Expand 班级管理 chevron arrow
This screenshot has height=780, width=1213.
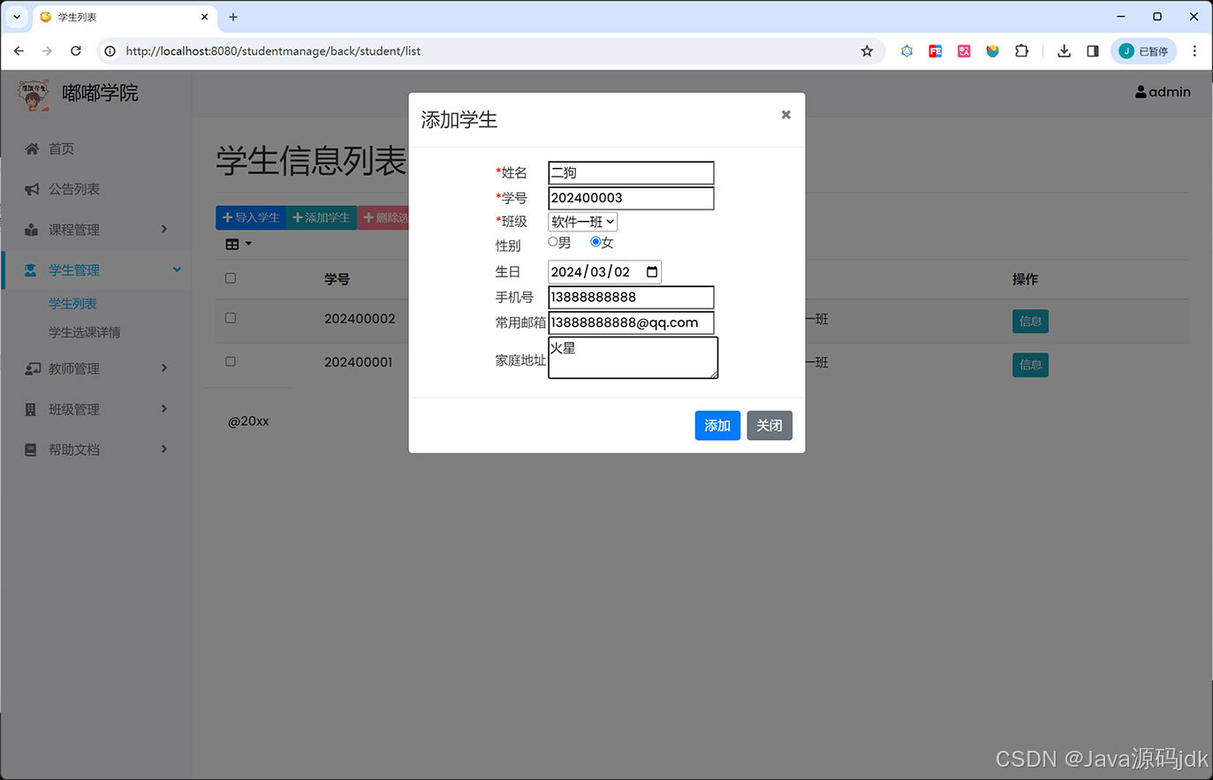164,408
